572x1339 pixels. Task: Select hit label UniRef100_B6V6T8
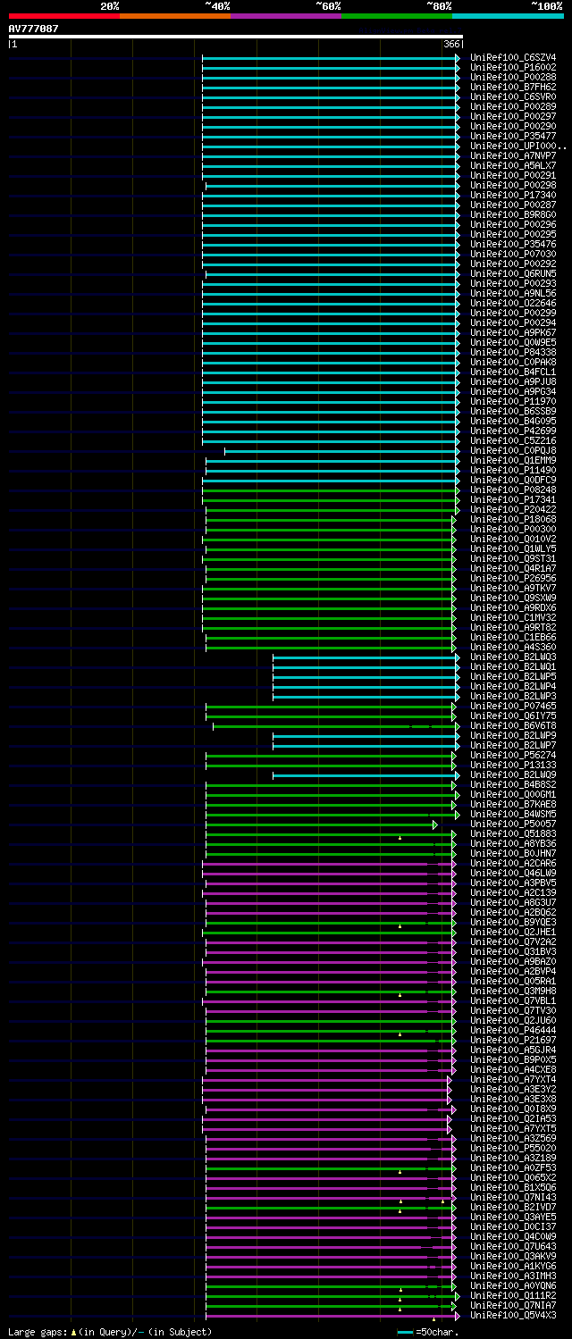513,725
